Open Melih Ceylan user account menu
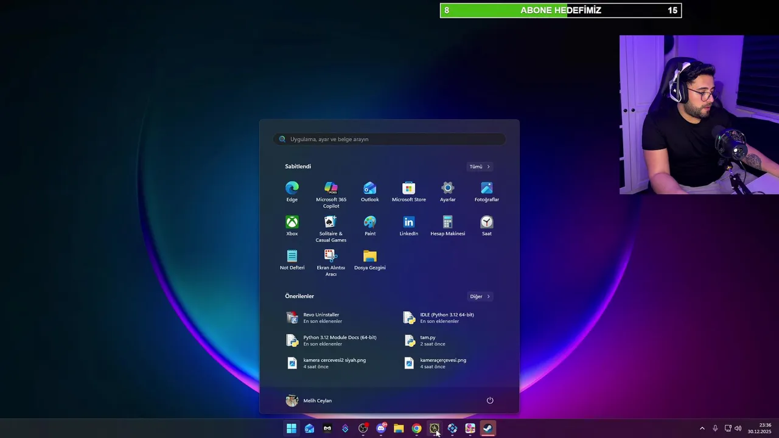The width and height of the screenshot is (779, 438). click(x=309, y=400)
